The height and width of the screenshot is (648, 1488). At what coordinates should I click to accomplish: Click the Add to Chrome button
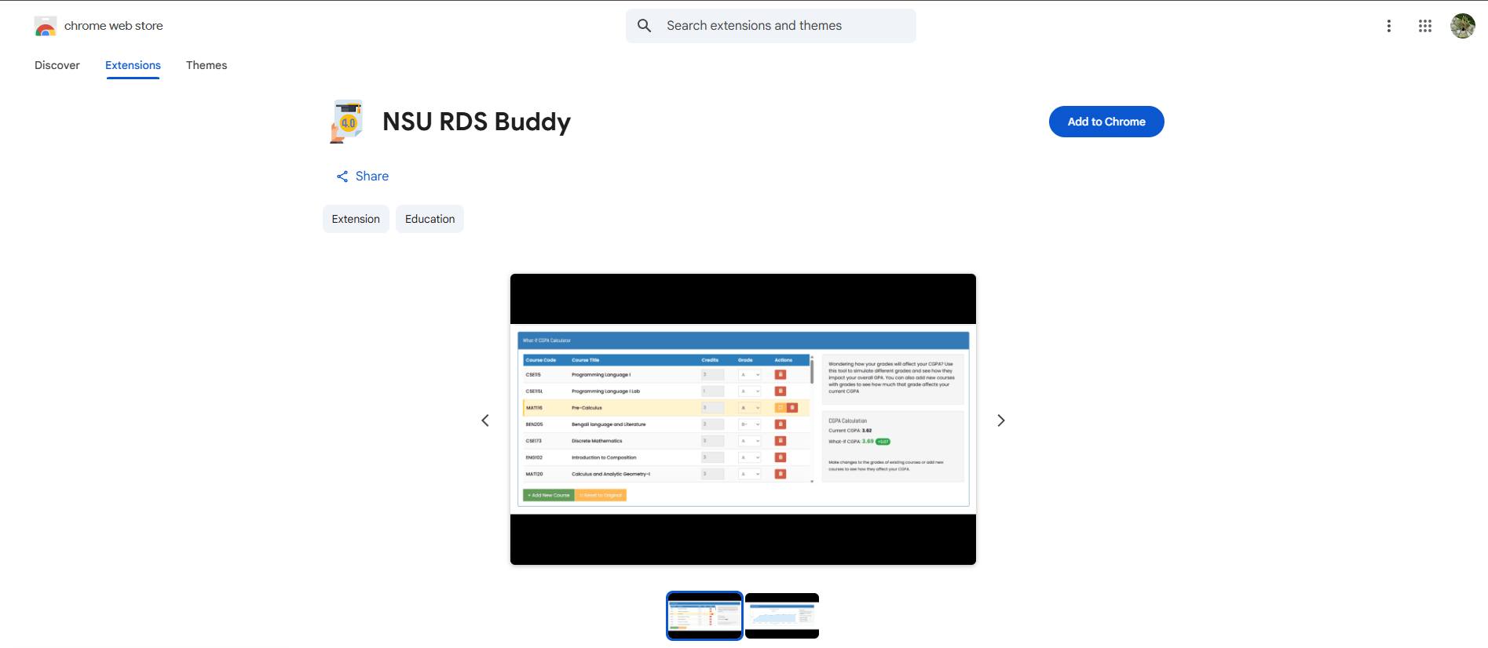(x=1106, y=122)
